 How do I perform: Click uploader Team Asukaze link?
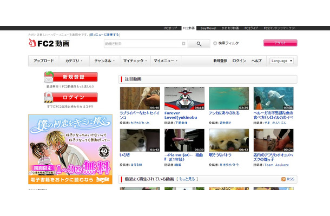point(276,165)
